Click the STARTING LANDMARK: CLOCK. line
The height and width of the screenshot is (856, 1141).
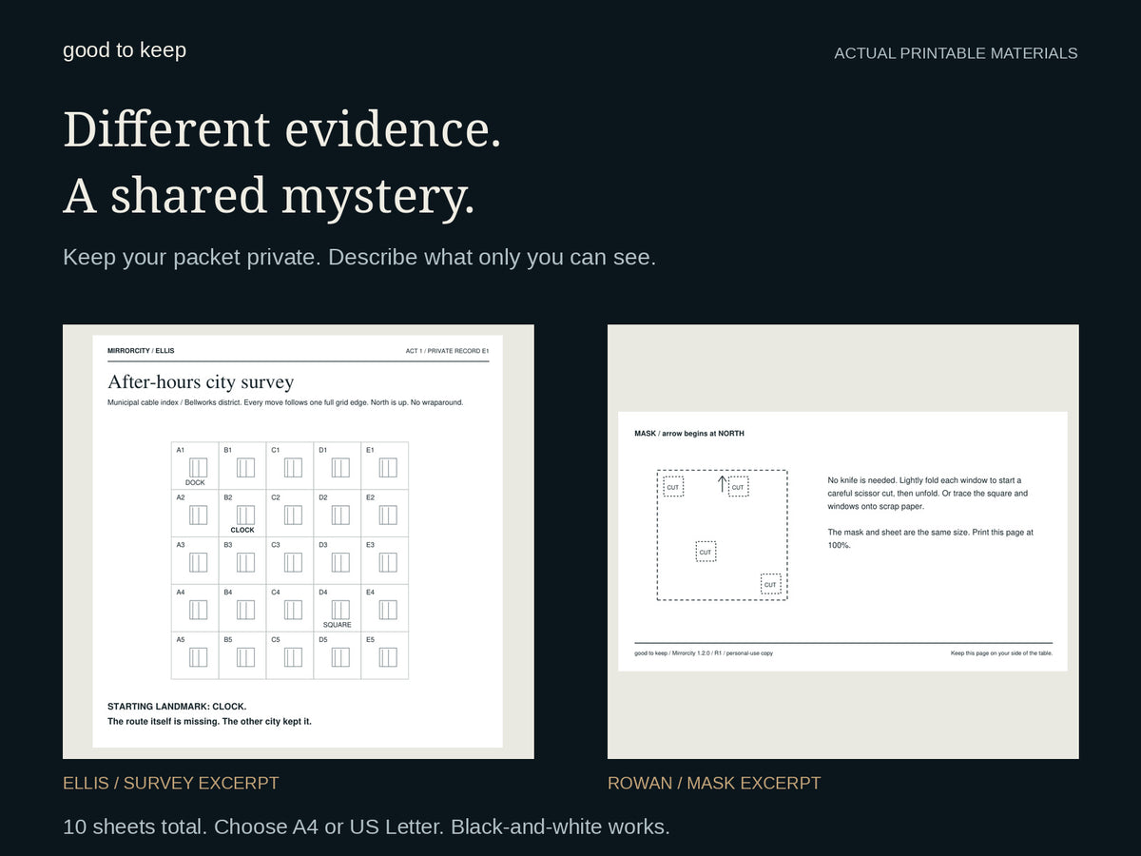click(x=177, y=707)
